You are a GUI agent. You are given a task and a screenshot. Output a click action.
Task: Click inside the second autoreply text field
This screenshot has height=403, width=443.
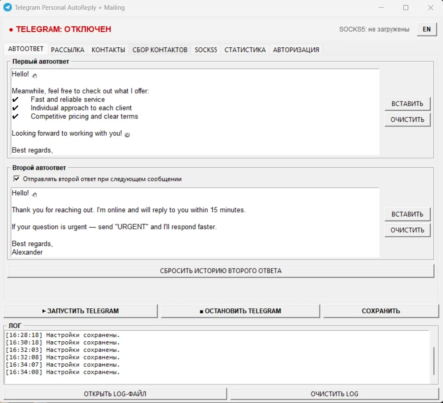195,222
